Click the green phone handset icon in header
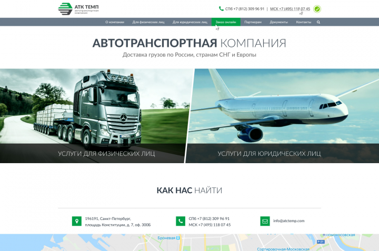 pyautogui.click(x=221, y=9)
